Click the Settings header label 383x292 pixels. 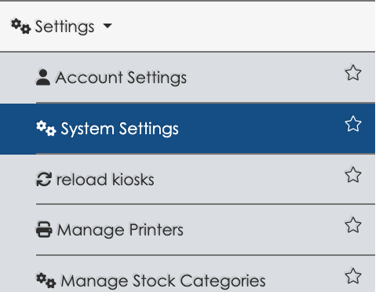point(64,27)
